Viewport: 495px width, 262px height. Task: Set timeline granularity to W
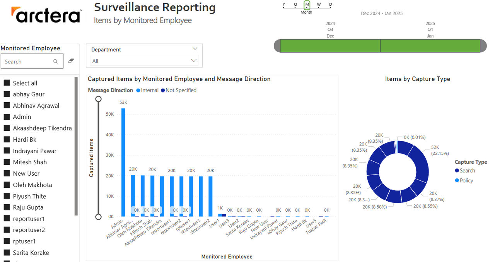(x=319, y=5)
